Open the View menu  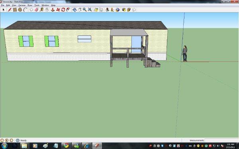14,5
